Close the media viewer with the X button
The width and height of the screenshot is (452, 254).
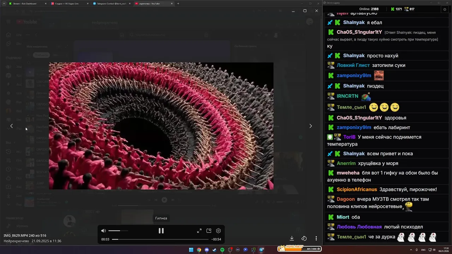coord(316,11)
